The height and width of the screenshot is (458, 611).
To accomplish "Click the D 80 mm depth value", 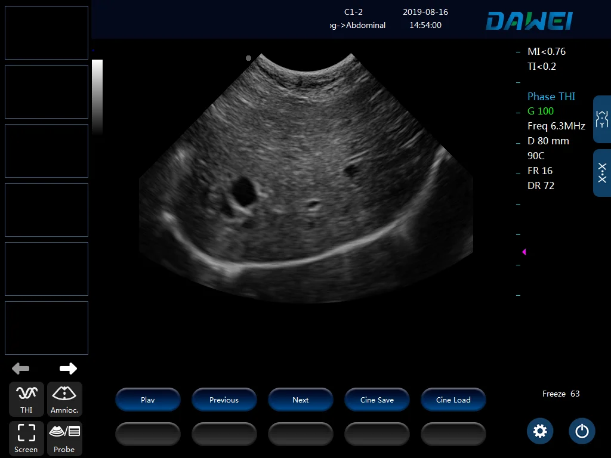I will coord(548,141).
